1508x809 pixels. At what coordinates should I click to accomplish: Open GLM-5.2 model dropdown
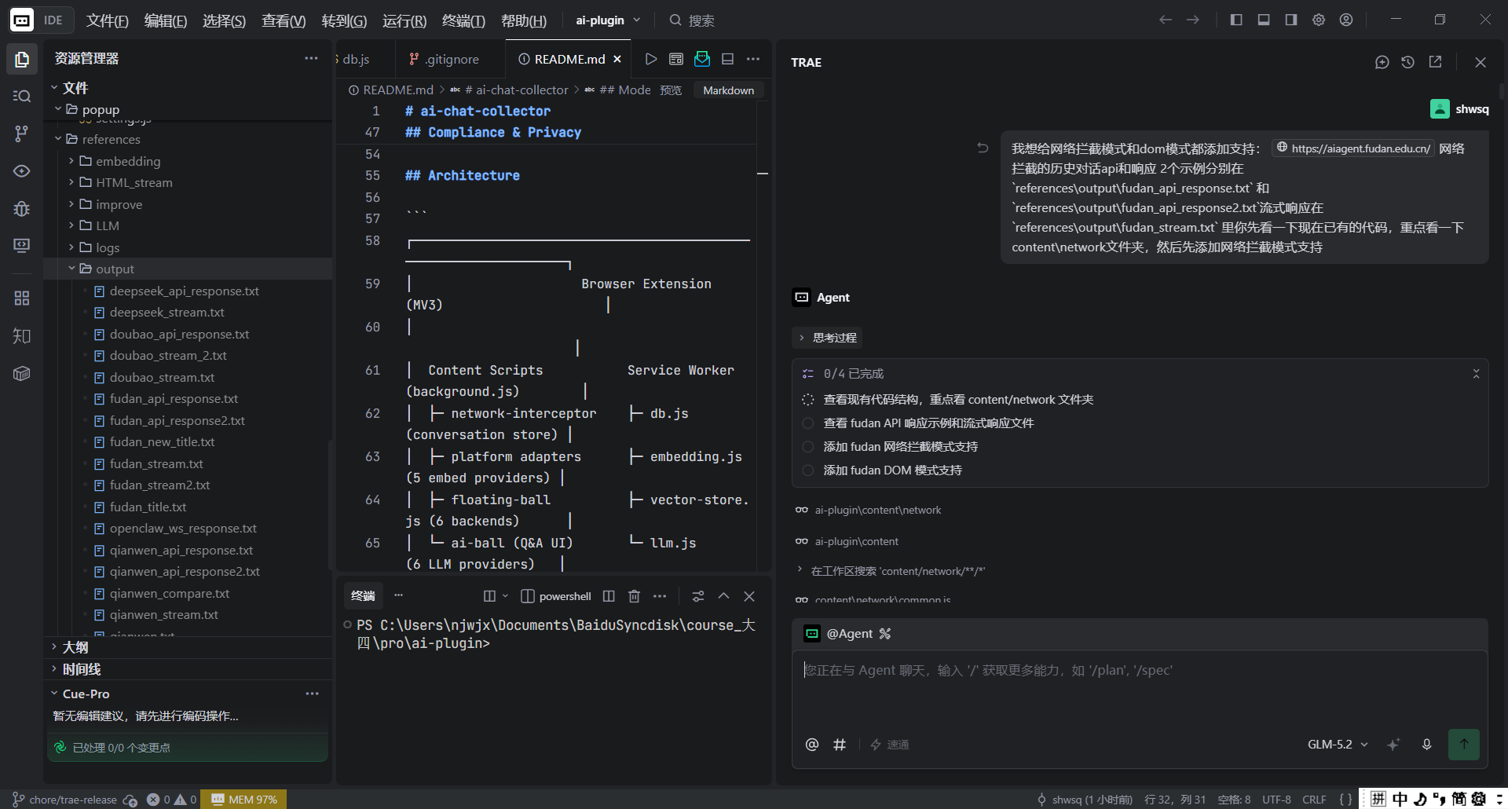coord(1338,745)
